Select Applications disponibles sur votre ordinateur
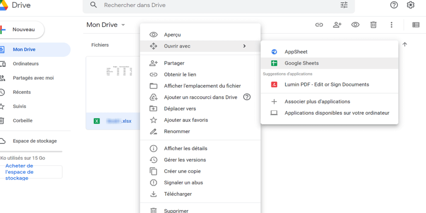The width and height of the screenshot is (426, 213). tap(329, 113)
